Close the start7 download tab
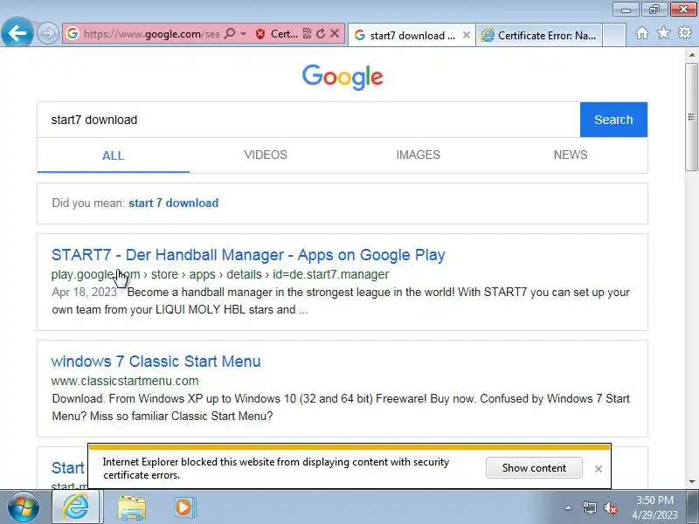This screenshot has height=524, width=699. (x=467, y=35)
